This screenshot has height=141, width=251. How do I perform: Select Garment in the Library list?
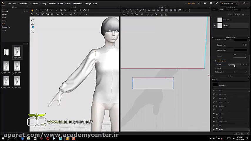click(x=4, y=14)
